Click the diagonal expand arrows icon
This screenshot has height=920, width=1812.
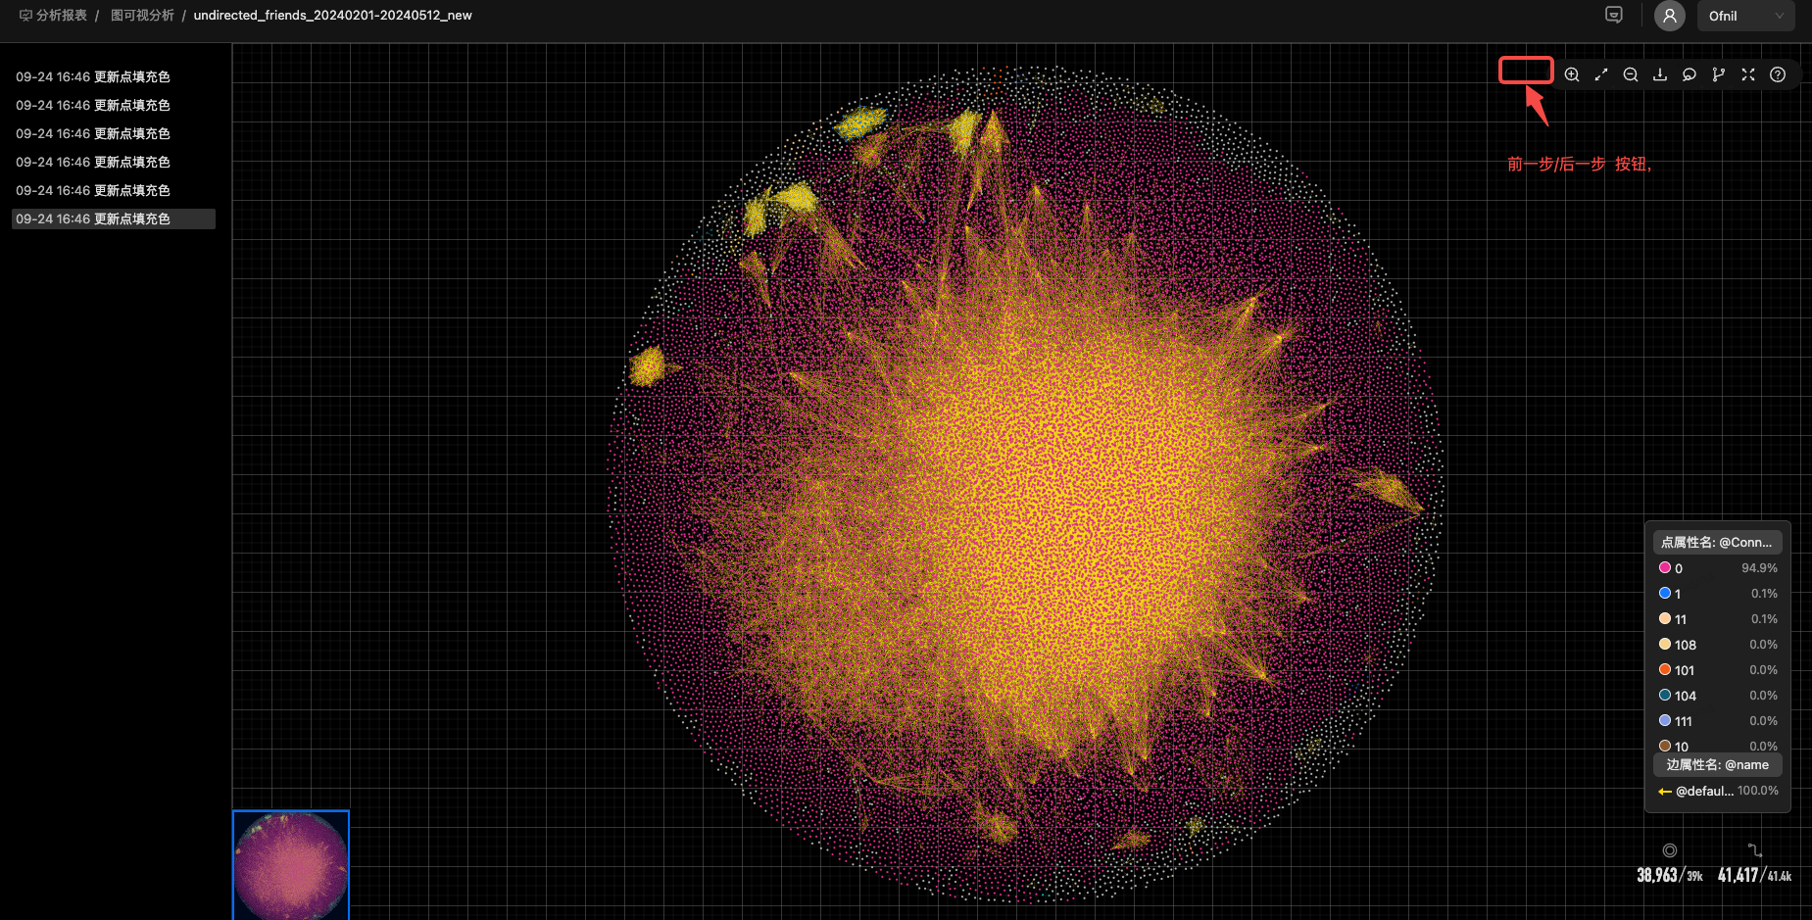click(1601, 74)
